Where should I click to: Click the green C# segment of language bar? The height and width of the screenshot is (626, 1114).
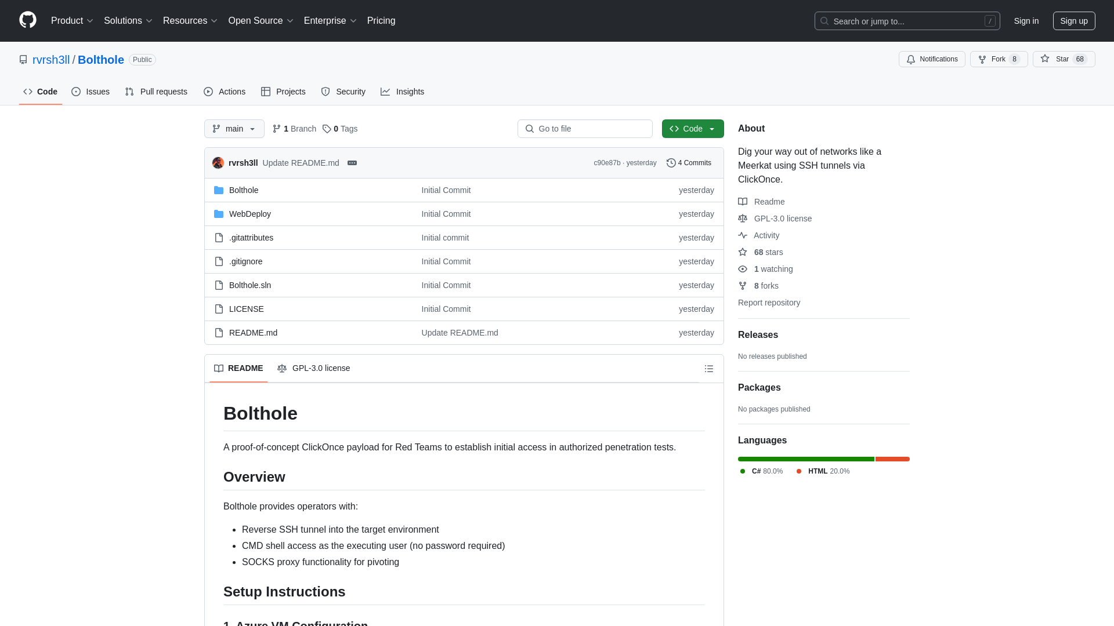pyautogui.click(x=806, y=459)
